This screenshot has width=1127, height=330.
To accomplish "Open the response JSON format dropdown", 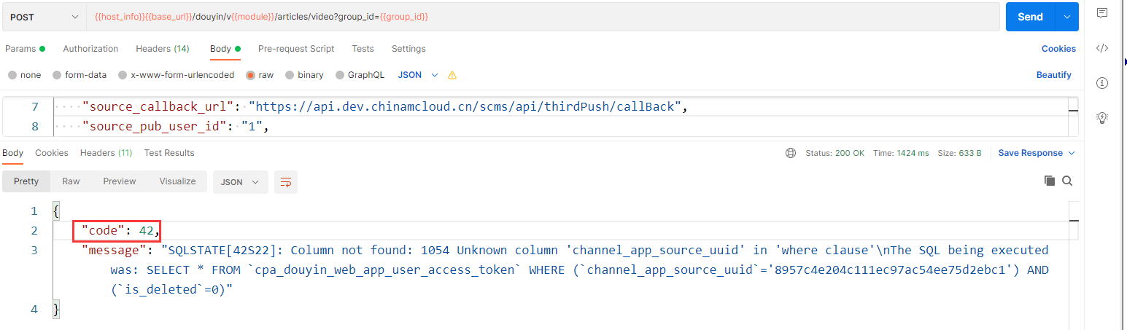I will tap(240, 182).
